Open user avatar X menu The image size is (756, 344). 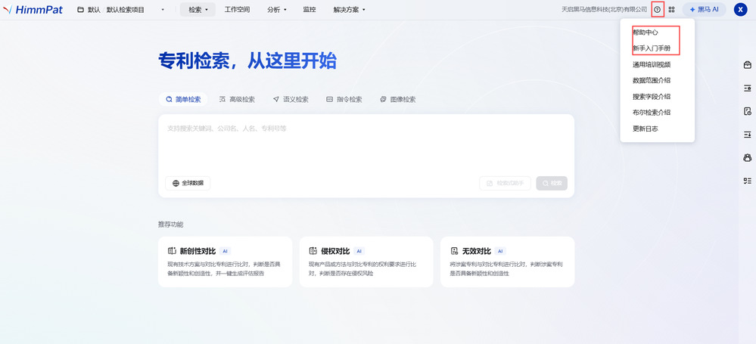pyautogui.click(x=740, y=10)
